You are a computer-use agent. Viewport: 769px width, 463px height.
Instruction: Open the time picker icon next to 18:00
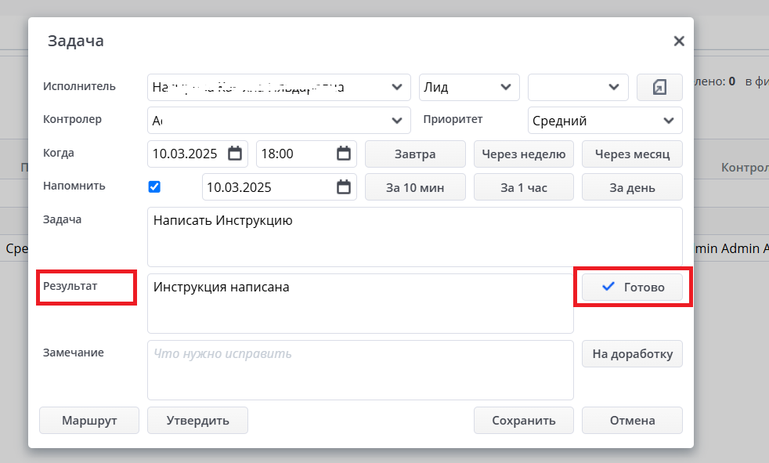[344, 154]
